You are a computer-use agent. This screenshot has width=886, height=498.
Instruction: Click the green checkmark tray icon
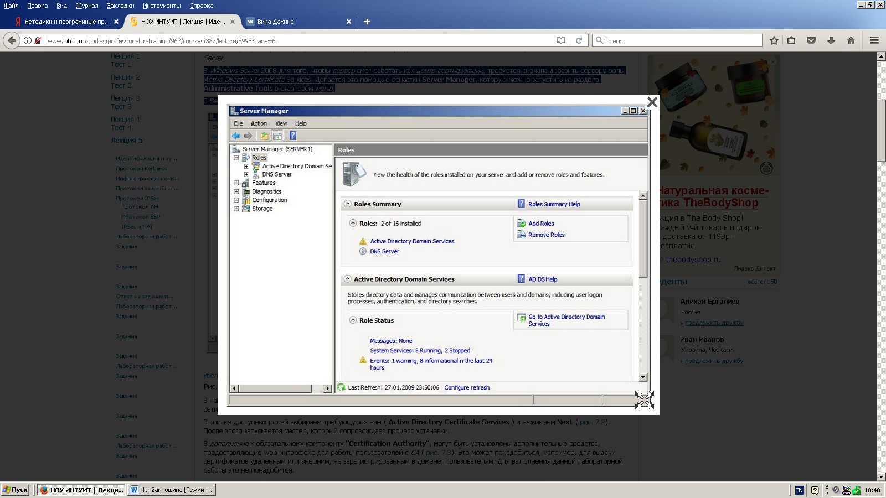[857, 490]
